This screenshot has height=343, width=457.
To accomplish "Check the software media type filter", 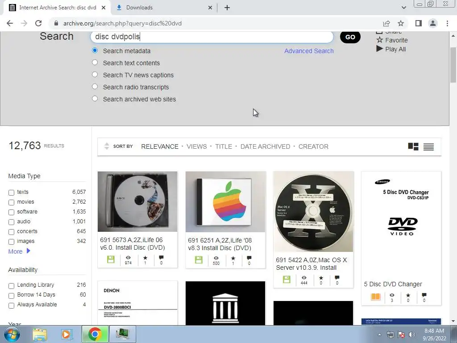I will click(11, 212).
